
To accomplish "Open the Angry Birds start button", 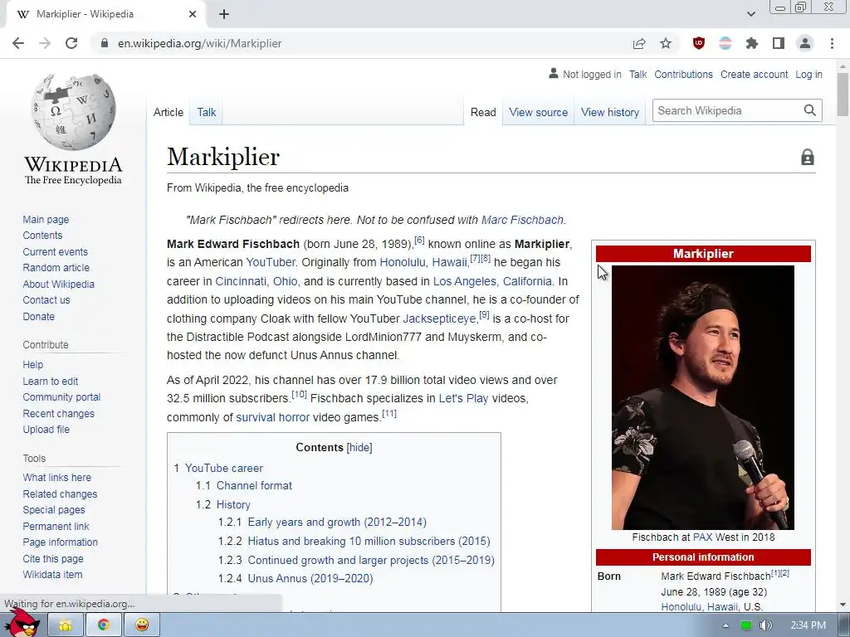I will 21,623.
